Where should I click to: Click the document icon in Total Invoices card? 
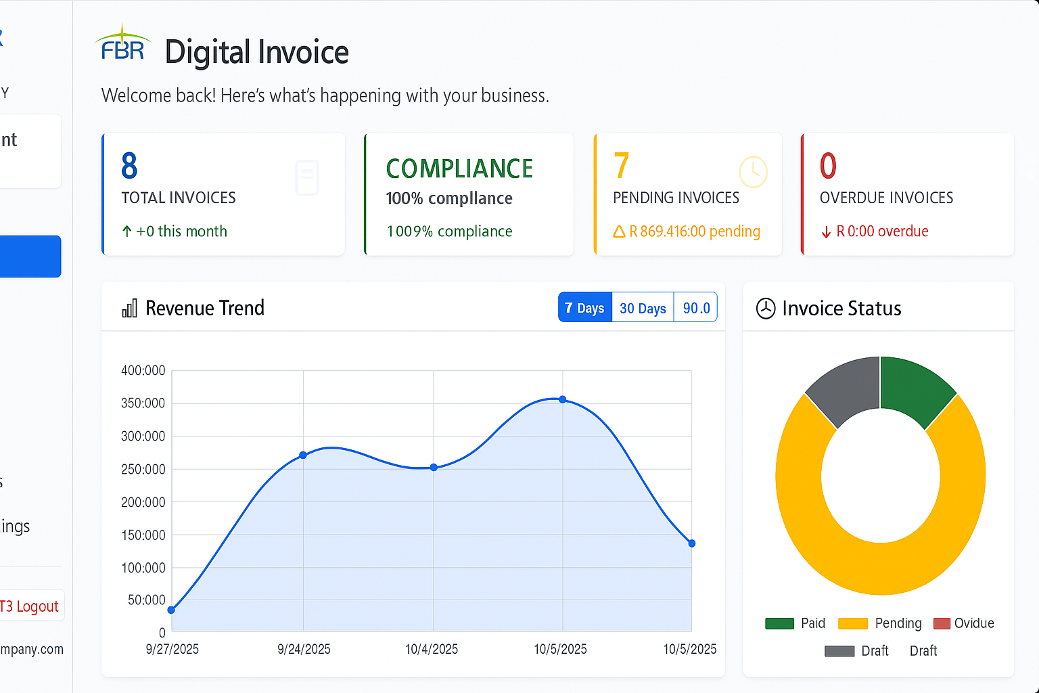click(x=306, y=177)
